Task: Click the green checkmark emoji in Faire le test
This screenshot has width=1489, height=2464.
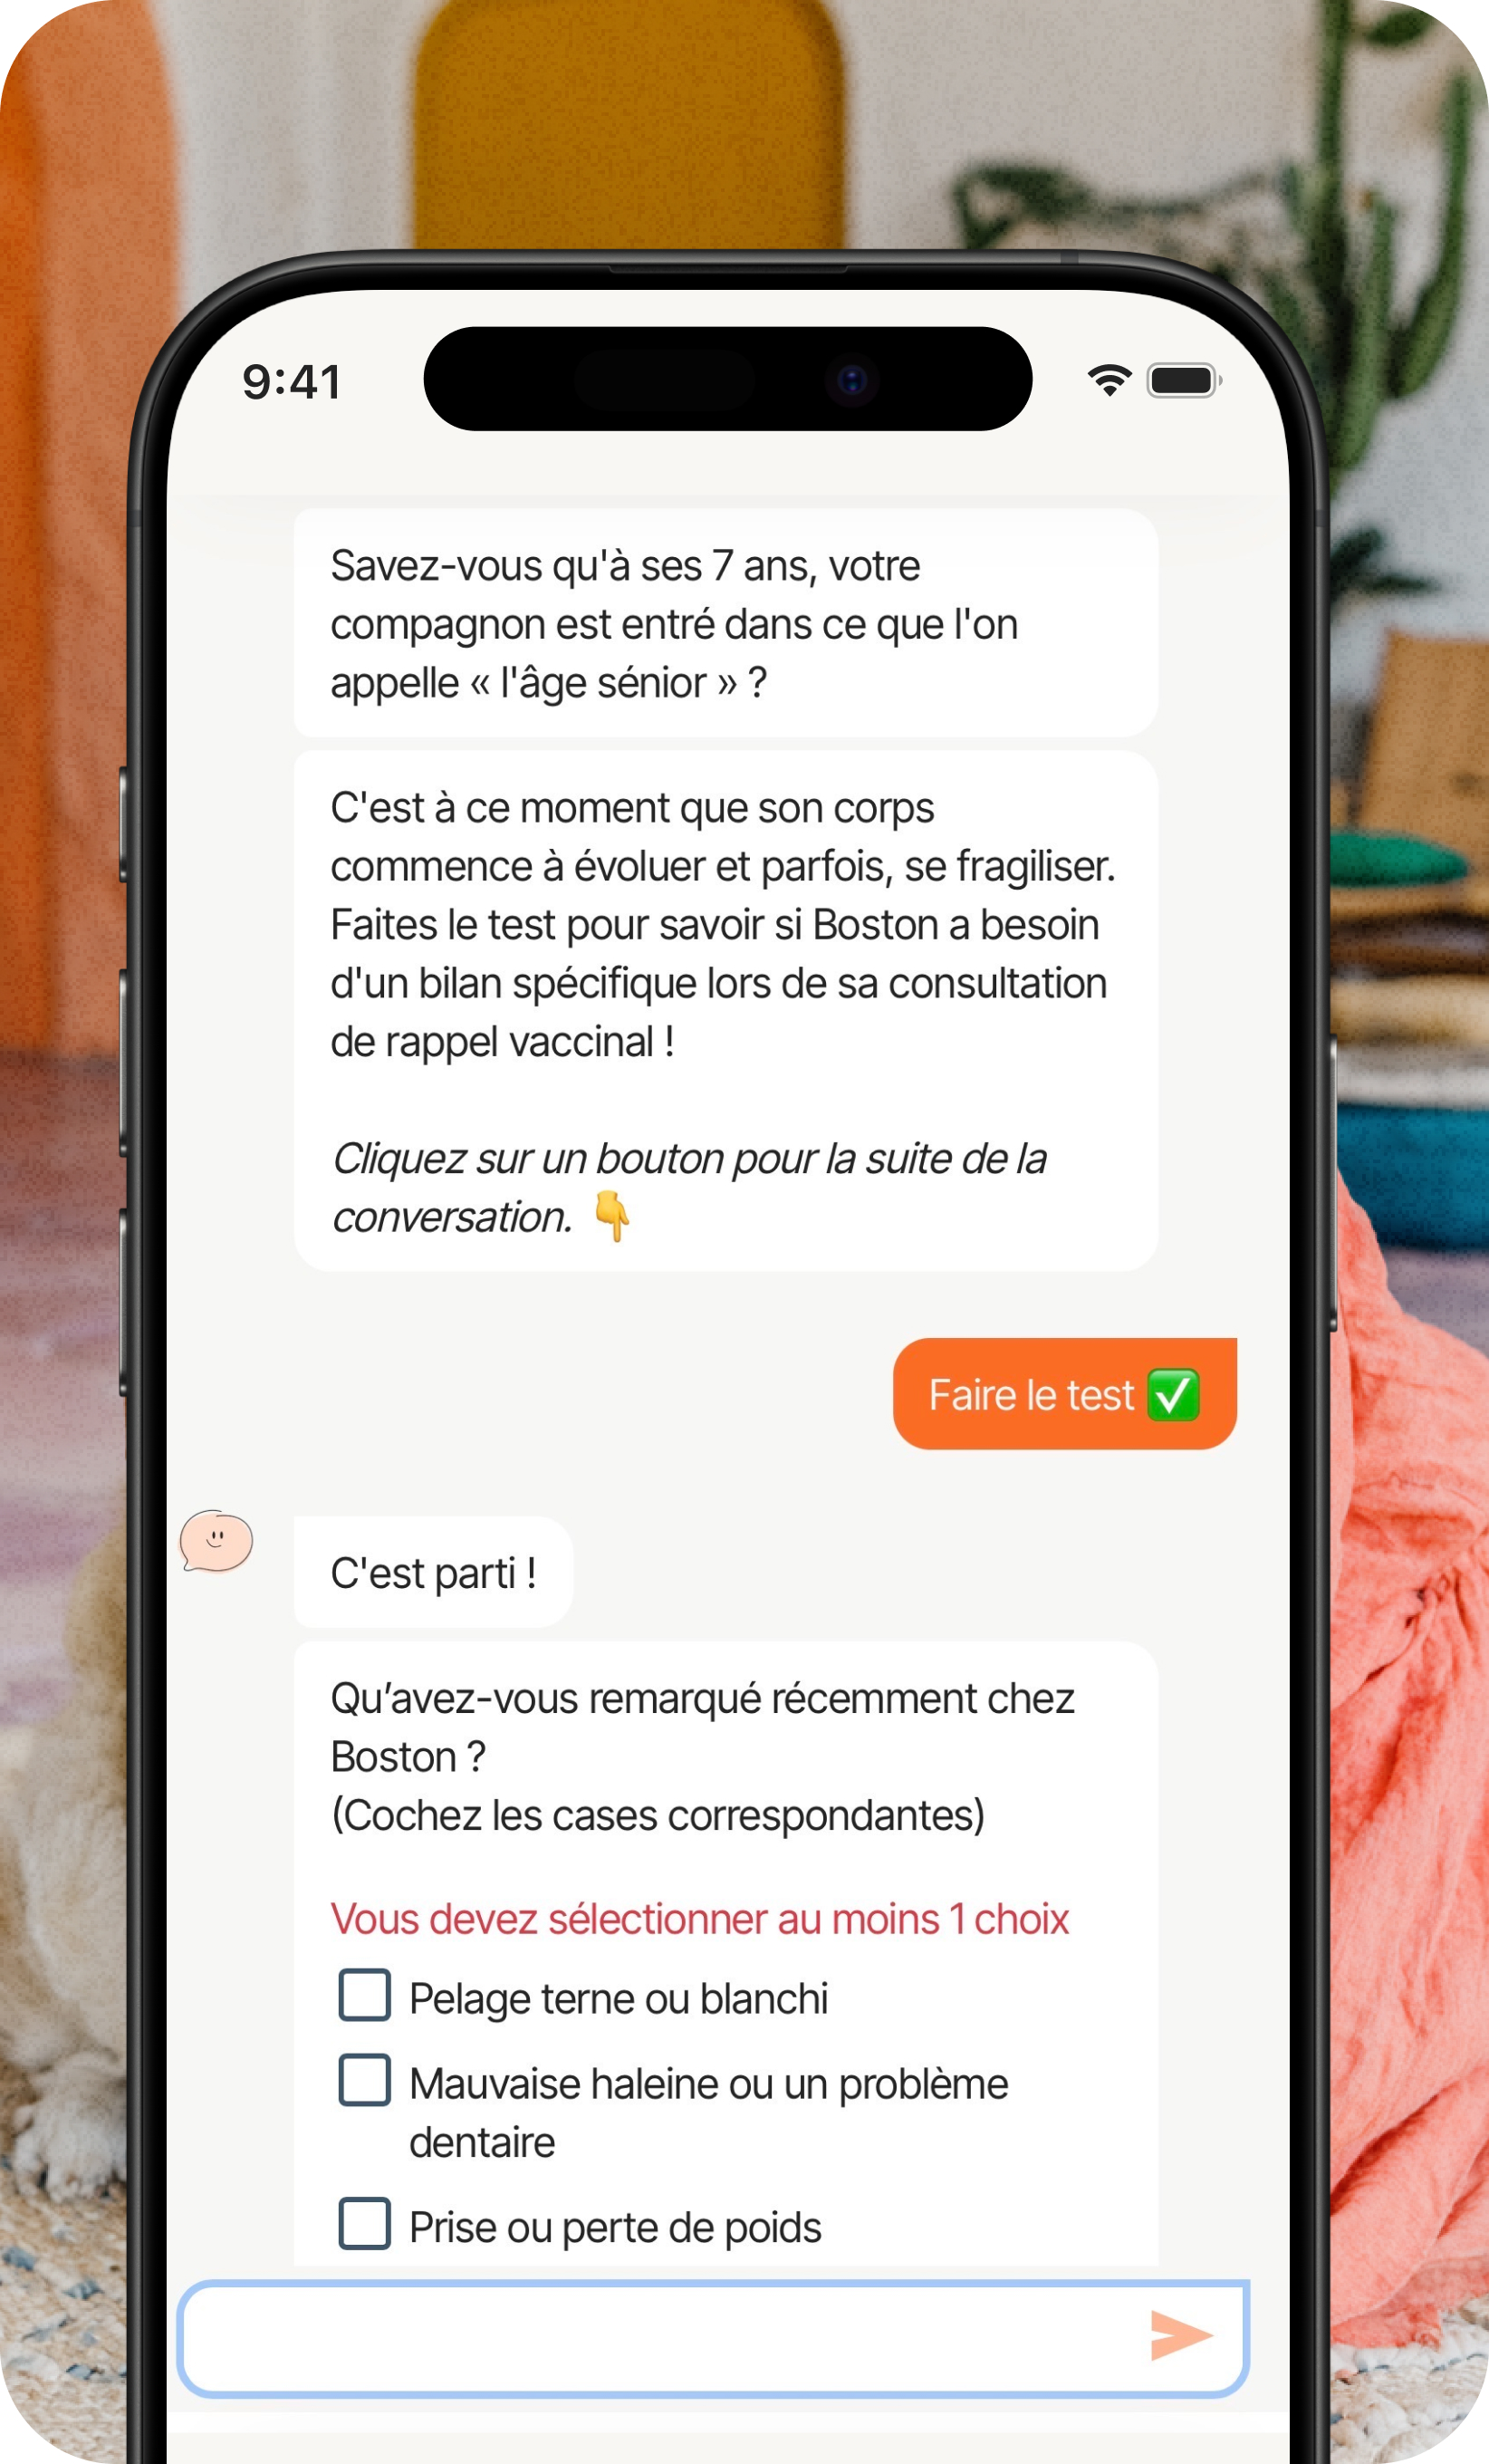Action: [1173, 1395]
